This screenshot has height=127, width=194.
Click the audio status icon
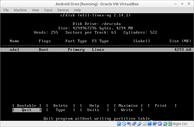pos(129,124)
